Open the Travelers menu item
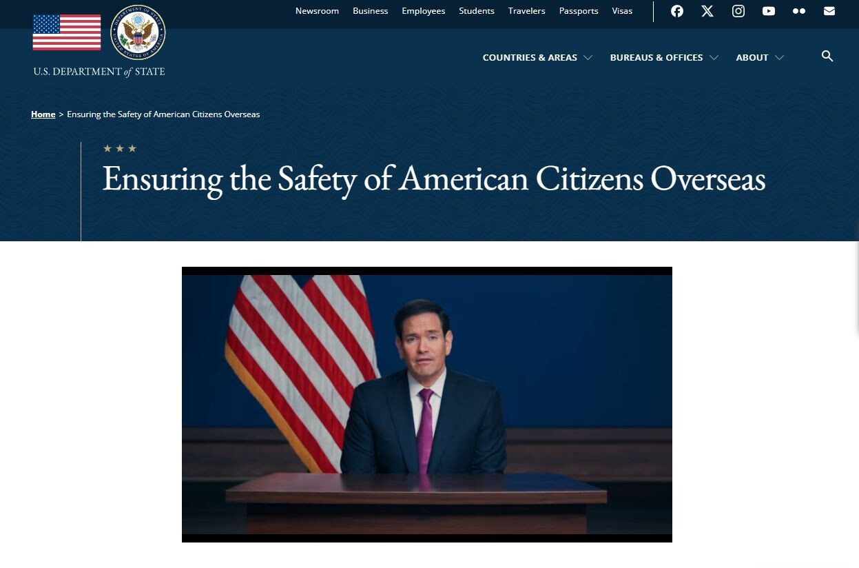This screenshot has height=568, width=859. click(x=526, y=11)
